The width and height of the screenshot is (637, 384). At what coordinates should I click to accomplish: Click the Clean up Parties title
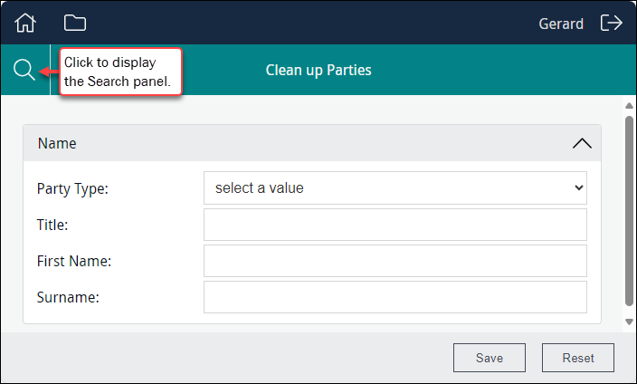click(x=318, y=70)
